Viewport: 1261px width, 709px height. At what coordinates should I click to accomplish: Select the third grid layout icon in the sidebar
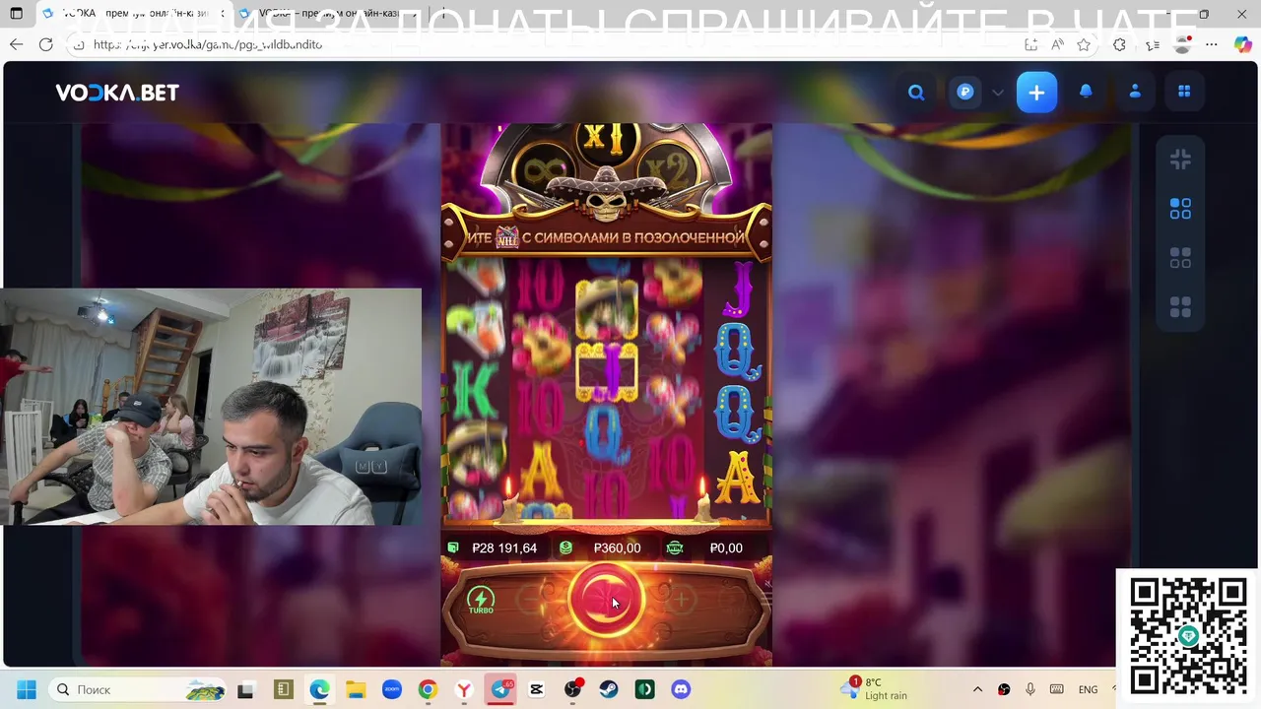pos(1180,307)
